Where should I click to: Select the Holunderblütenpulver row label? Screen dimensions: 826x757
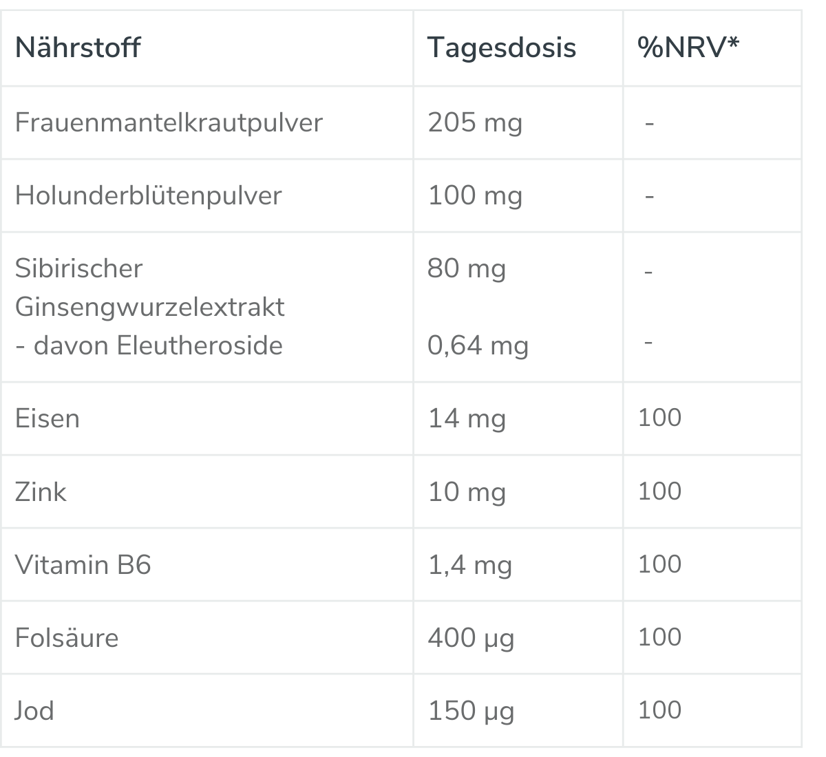(148, 195)
